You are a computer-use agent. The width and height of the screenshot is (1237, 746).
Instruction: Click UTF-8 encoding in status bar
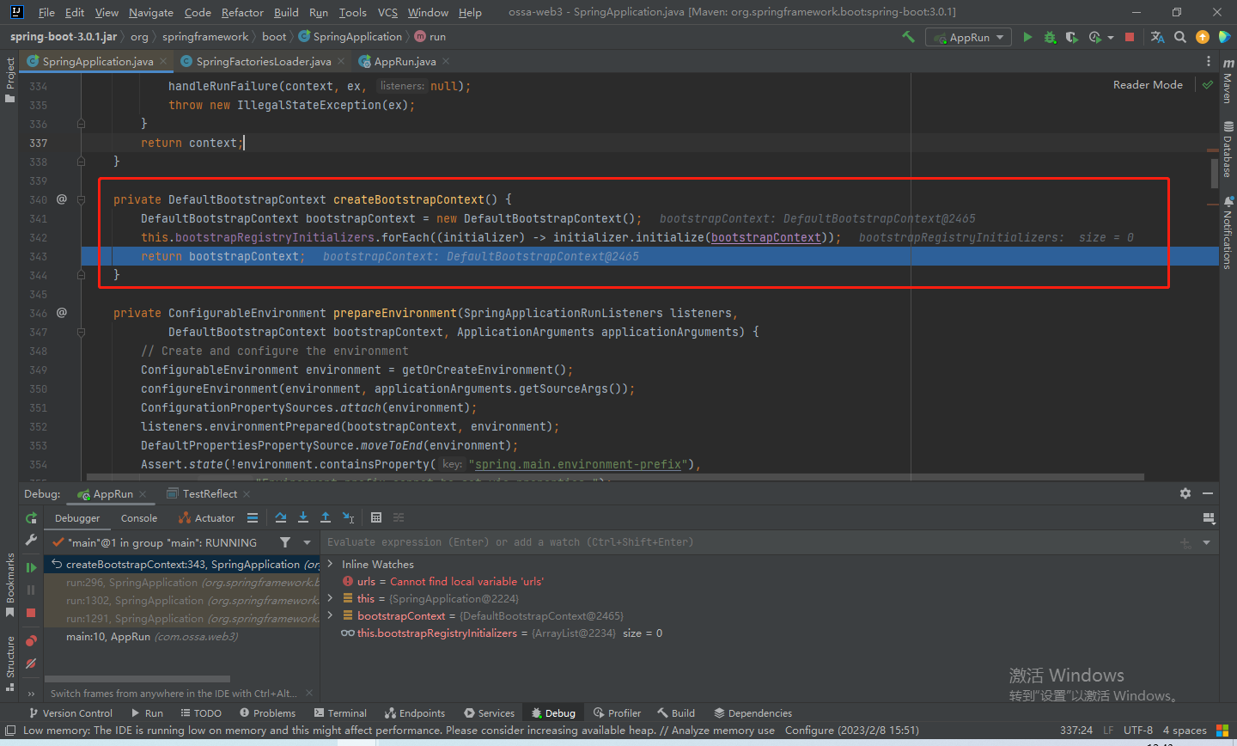pos(1138,730)
